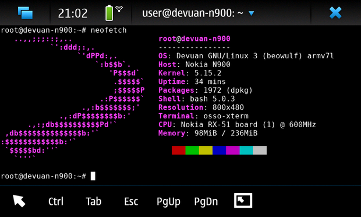
Task: Click the 'Packages: 1972 (dpkg)' line
Action: coord(206,90)
